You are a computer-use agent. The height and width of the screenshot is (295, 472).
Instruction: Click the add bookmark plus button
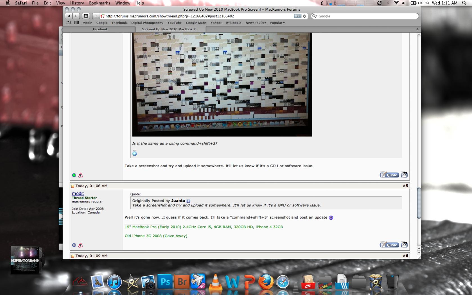(96, 16)
